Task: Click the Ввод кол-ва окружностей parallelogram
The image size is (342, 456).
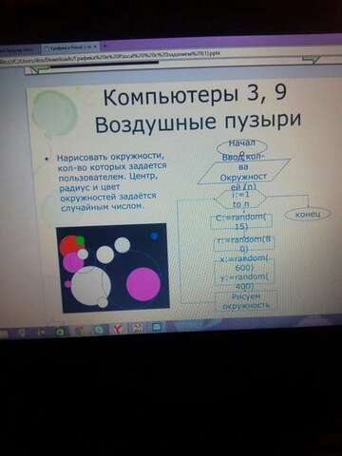Action: pyautogui.click(x=244, y=171)
